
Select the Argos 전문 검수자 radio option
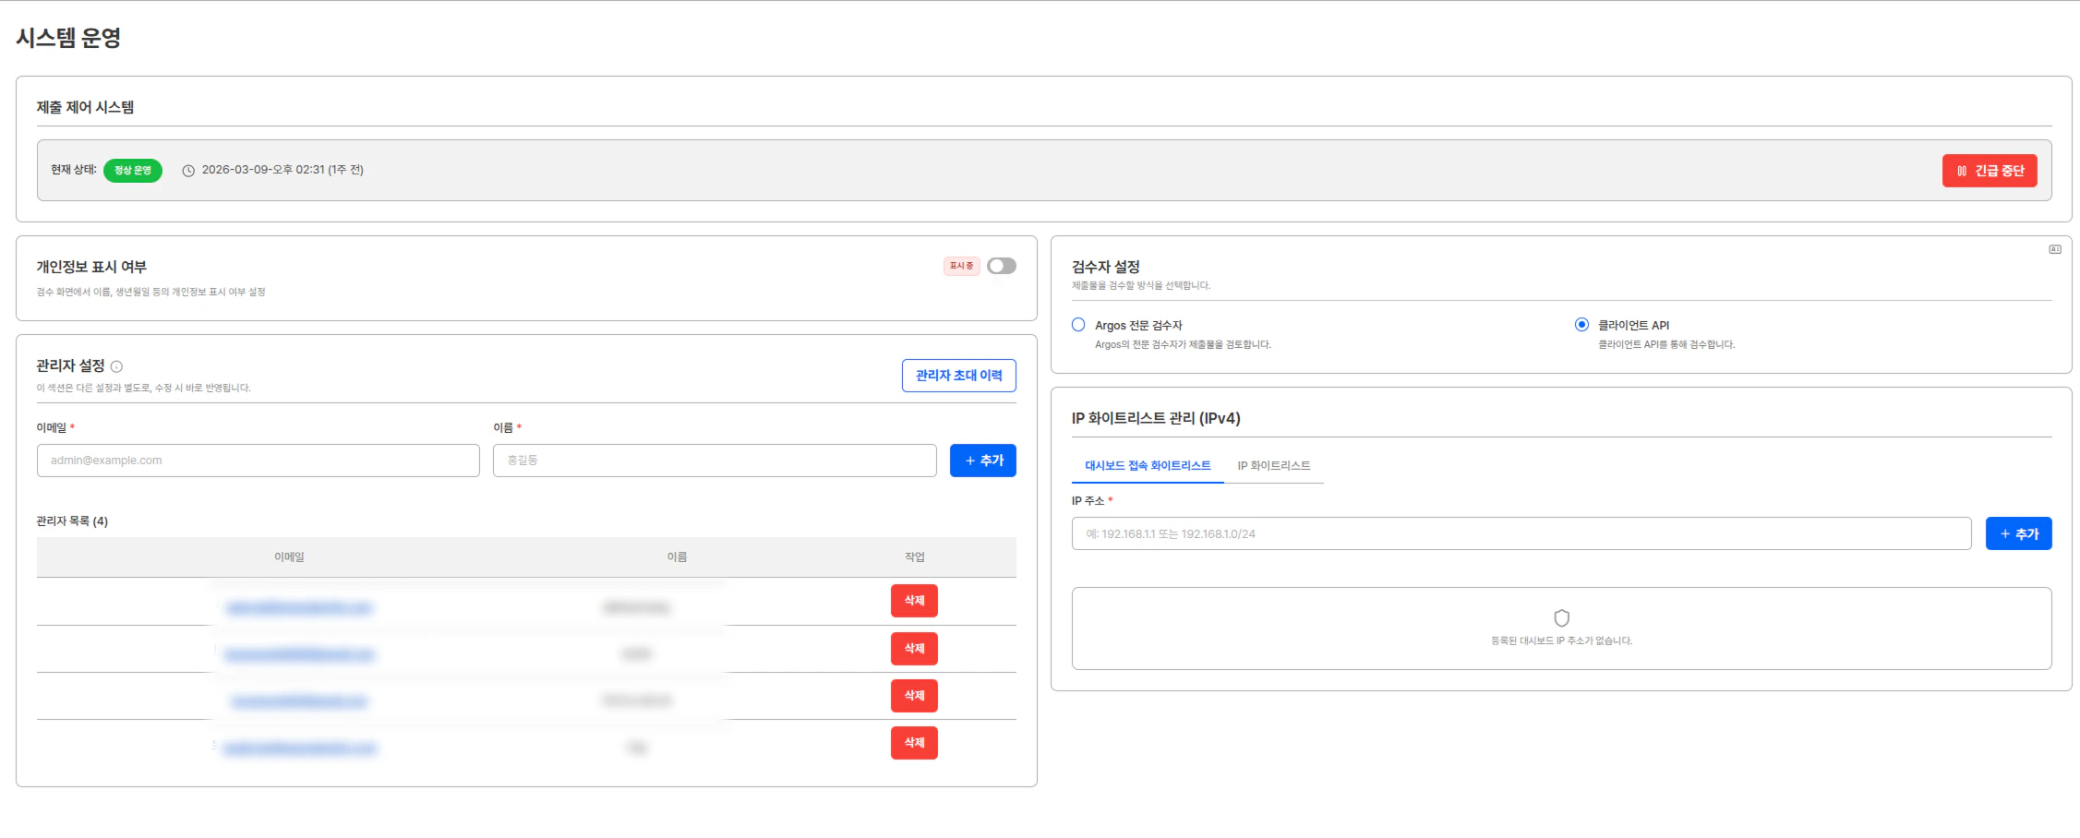click(1078, 325)
